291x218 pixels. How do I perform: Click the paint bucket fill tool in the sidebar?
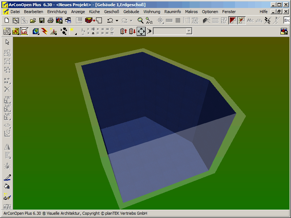7,186
